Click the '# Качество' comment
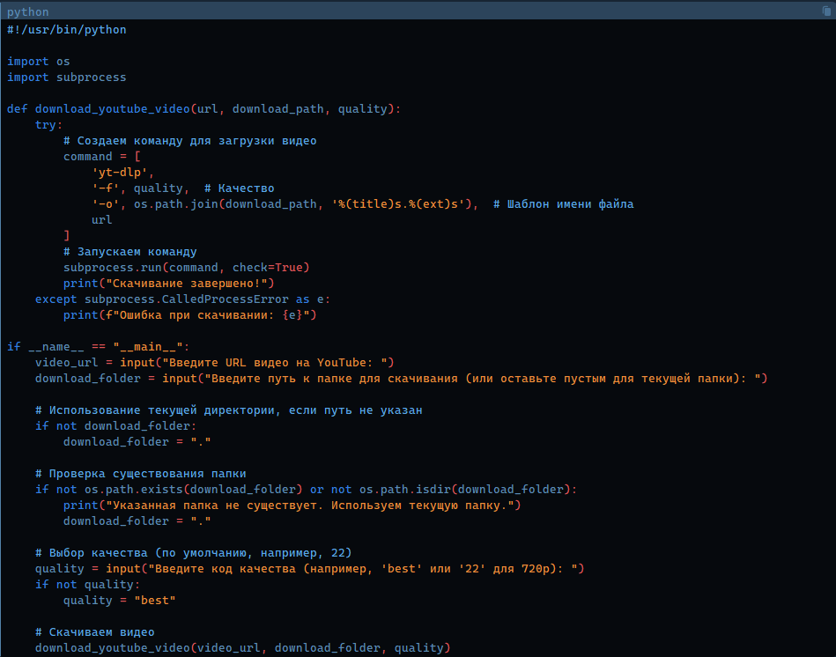 point(239,188)
